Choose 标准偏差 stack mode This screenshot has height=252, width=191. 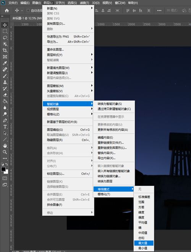tap(144, 197)
